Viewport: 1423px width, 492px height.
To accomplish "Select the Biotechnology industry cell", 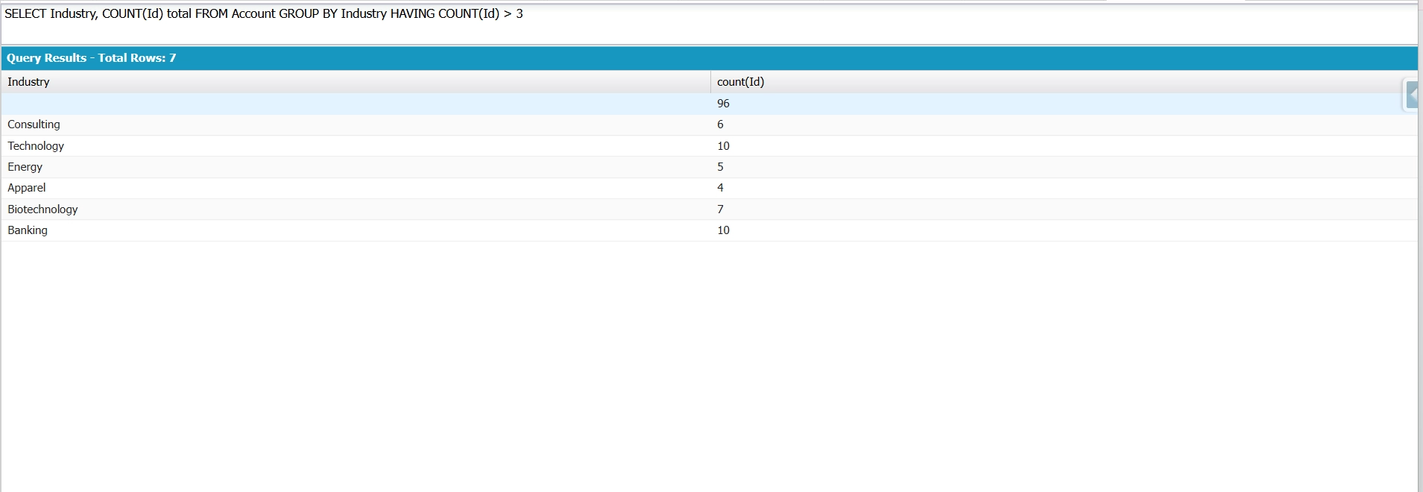I will click(356, 209).
